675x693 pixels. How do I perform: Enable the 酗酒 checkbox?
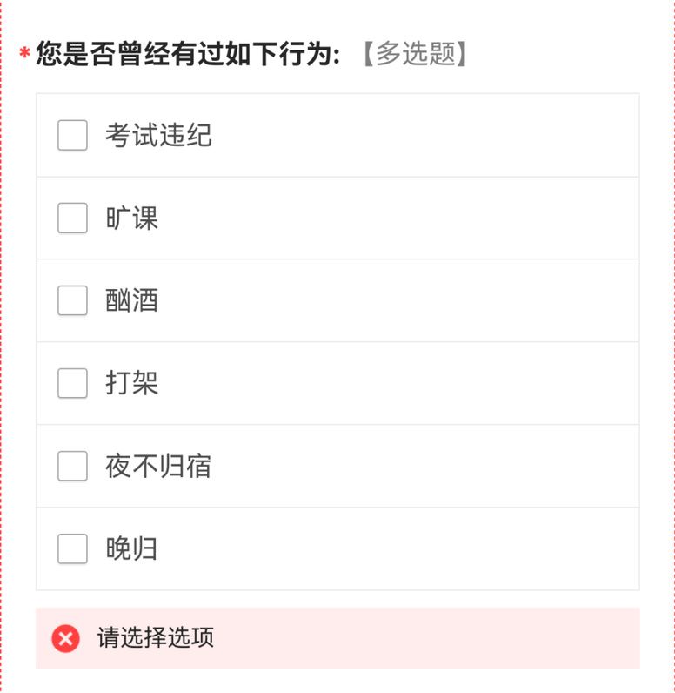[x=72, y=300]
